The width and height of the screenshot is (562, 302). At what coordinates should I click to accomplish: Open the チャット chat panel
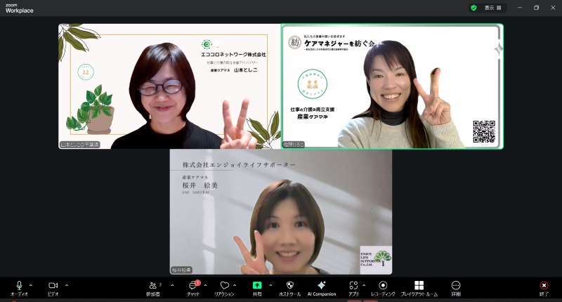pyautogui.click(x=192, y=287)
